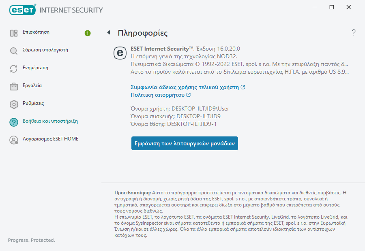The width and height of the screenshot is (365, 251).
Task: Open the Συμφωνία άδειας χρήσης τελικού χρήστη link
Action: tap(185, 87)
